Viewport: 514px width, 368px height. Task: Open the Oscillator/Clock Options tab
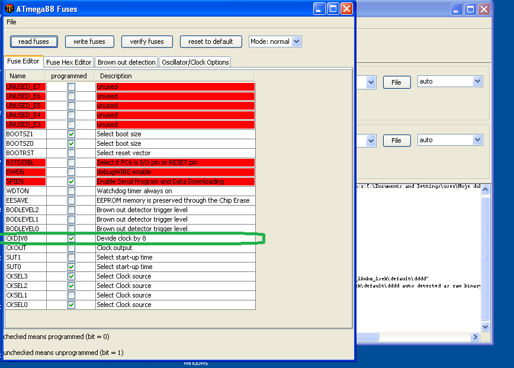tap(195, 62)
